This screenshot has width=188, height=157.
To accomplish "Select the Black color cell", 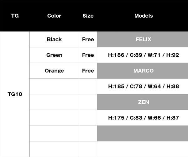I will coord(54,39).
